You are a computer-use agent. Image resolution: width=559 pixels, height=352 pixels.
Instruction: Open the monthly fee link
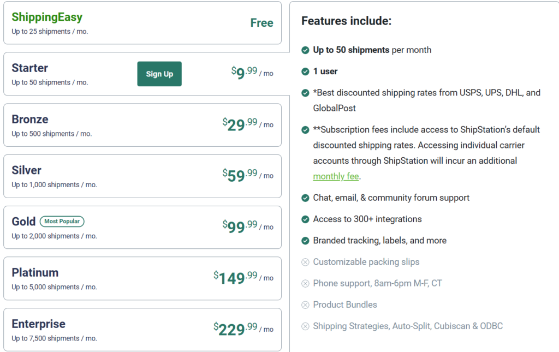(x=336, y=176)
